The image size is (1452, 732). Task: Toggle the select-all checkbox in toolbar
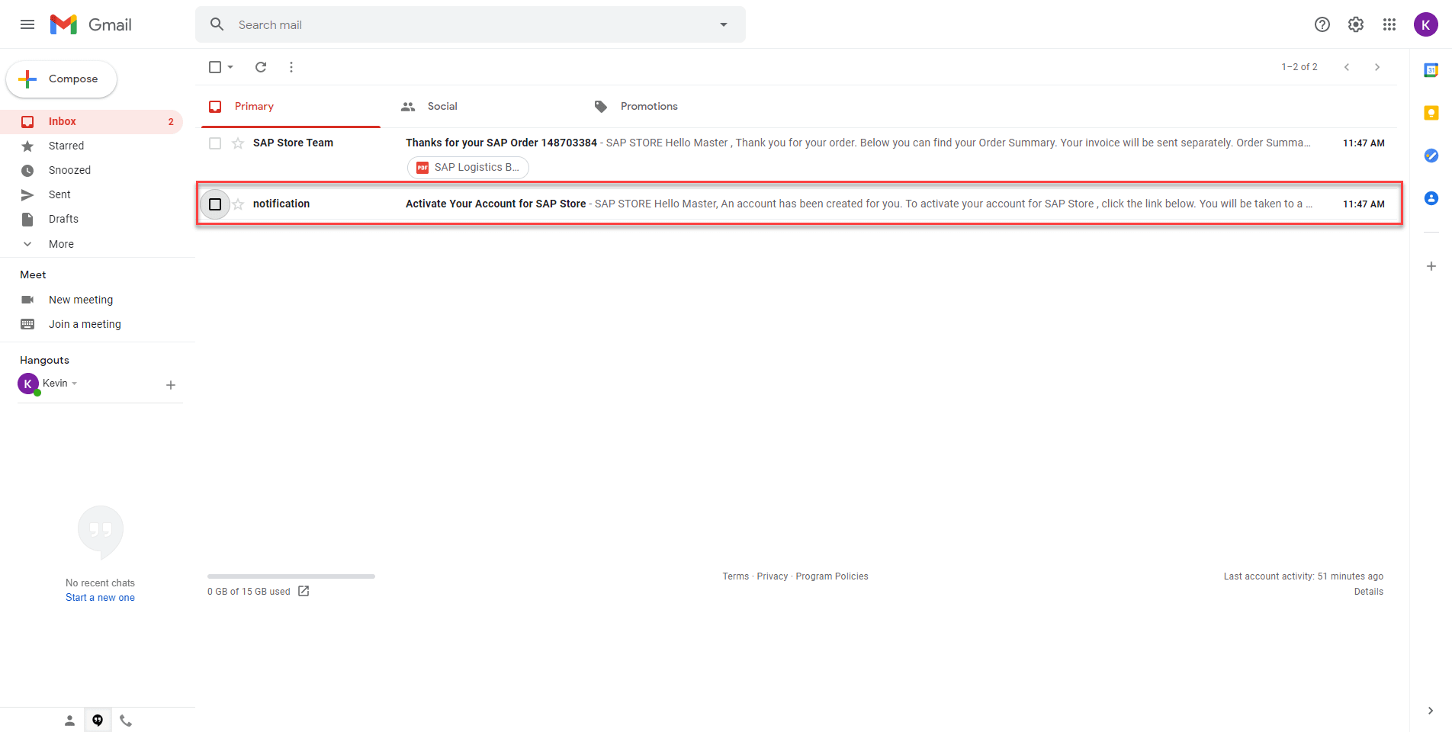coord(215,67)
